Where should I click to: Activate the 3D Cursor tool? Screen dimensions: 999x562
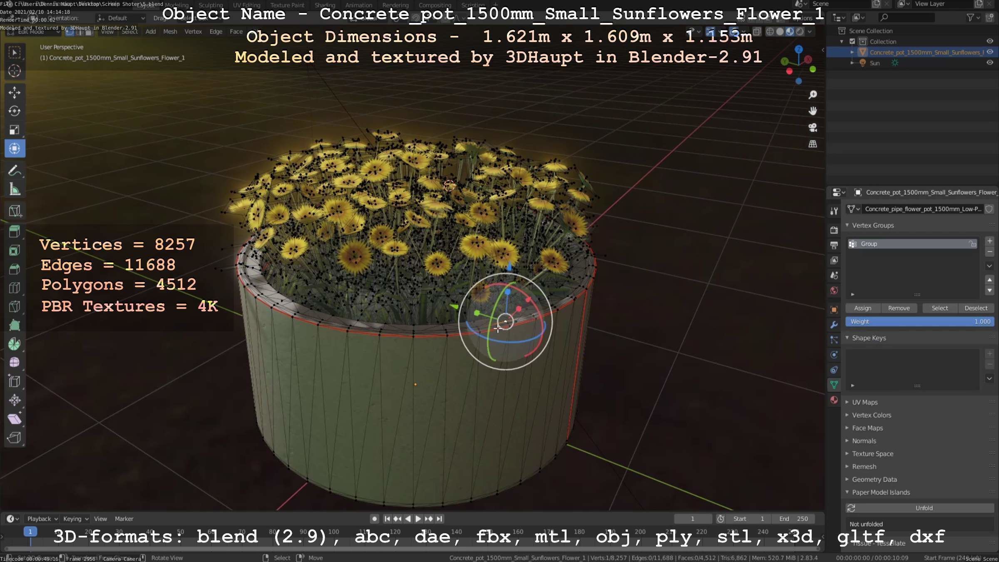[x=15, y=71]
